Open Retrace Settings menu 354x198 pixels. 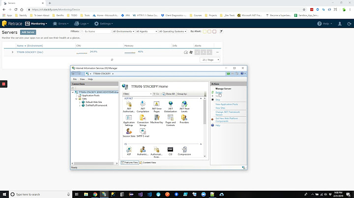pyautogui.click(x=103, y=24)
